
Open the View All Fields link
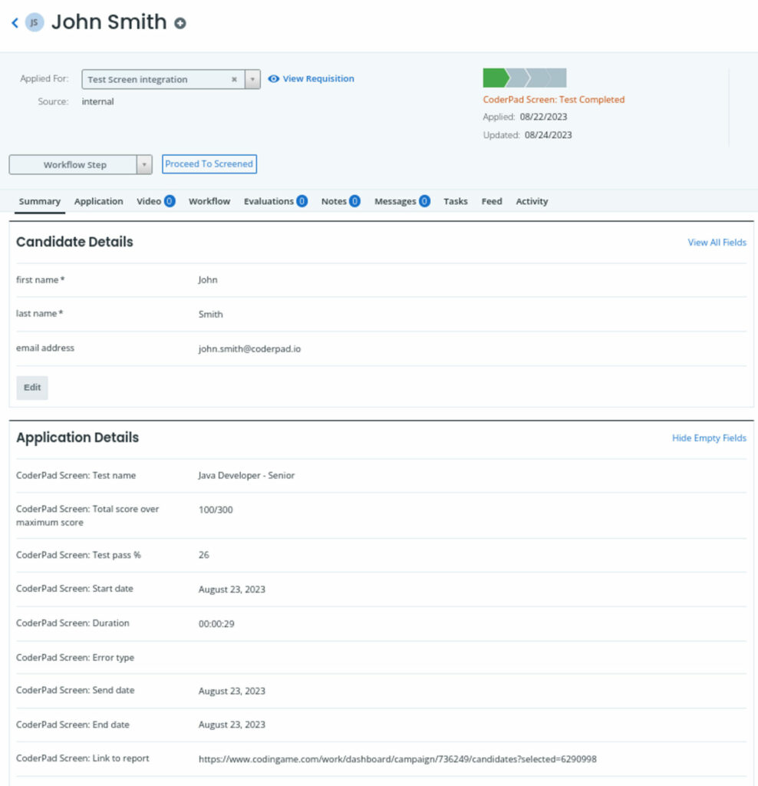716,242
